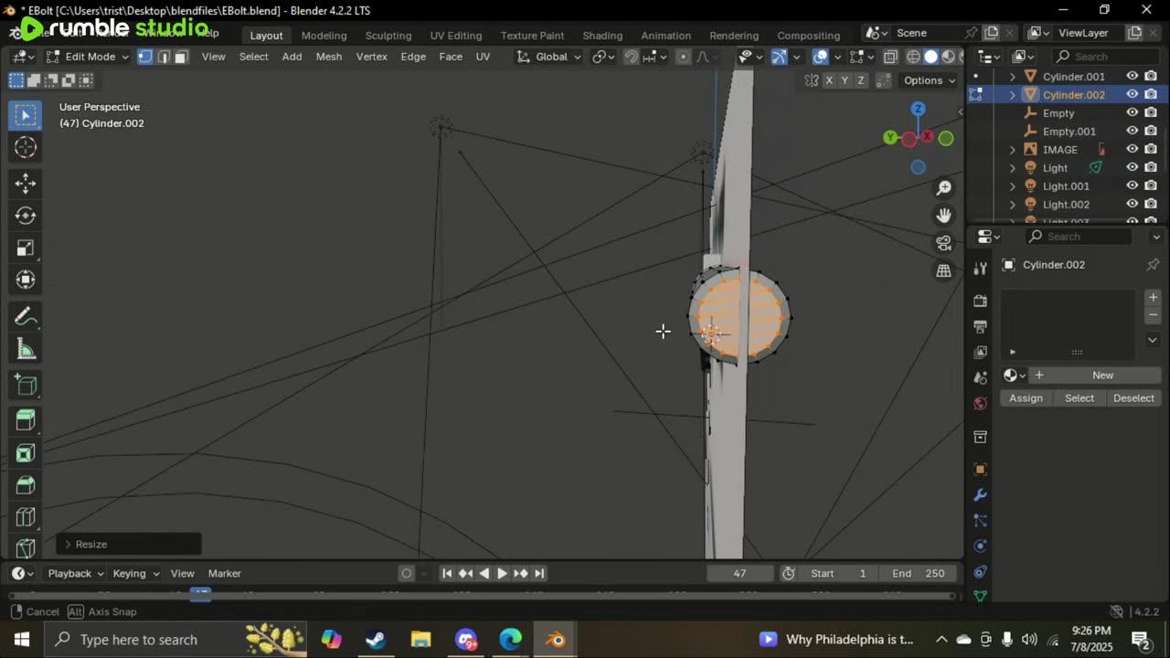Viewport: 1170px width, 658px height.
Task: Click the Deselect button
Action: 1133,398
